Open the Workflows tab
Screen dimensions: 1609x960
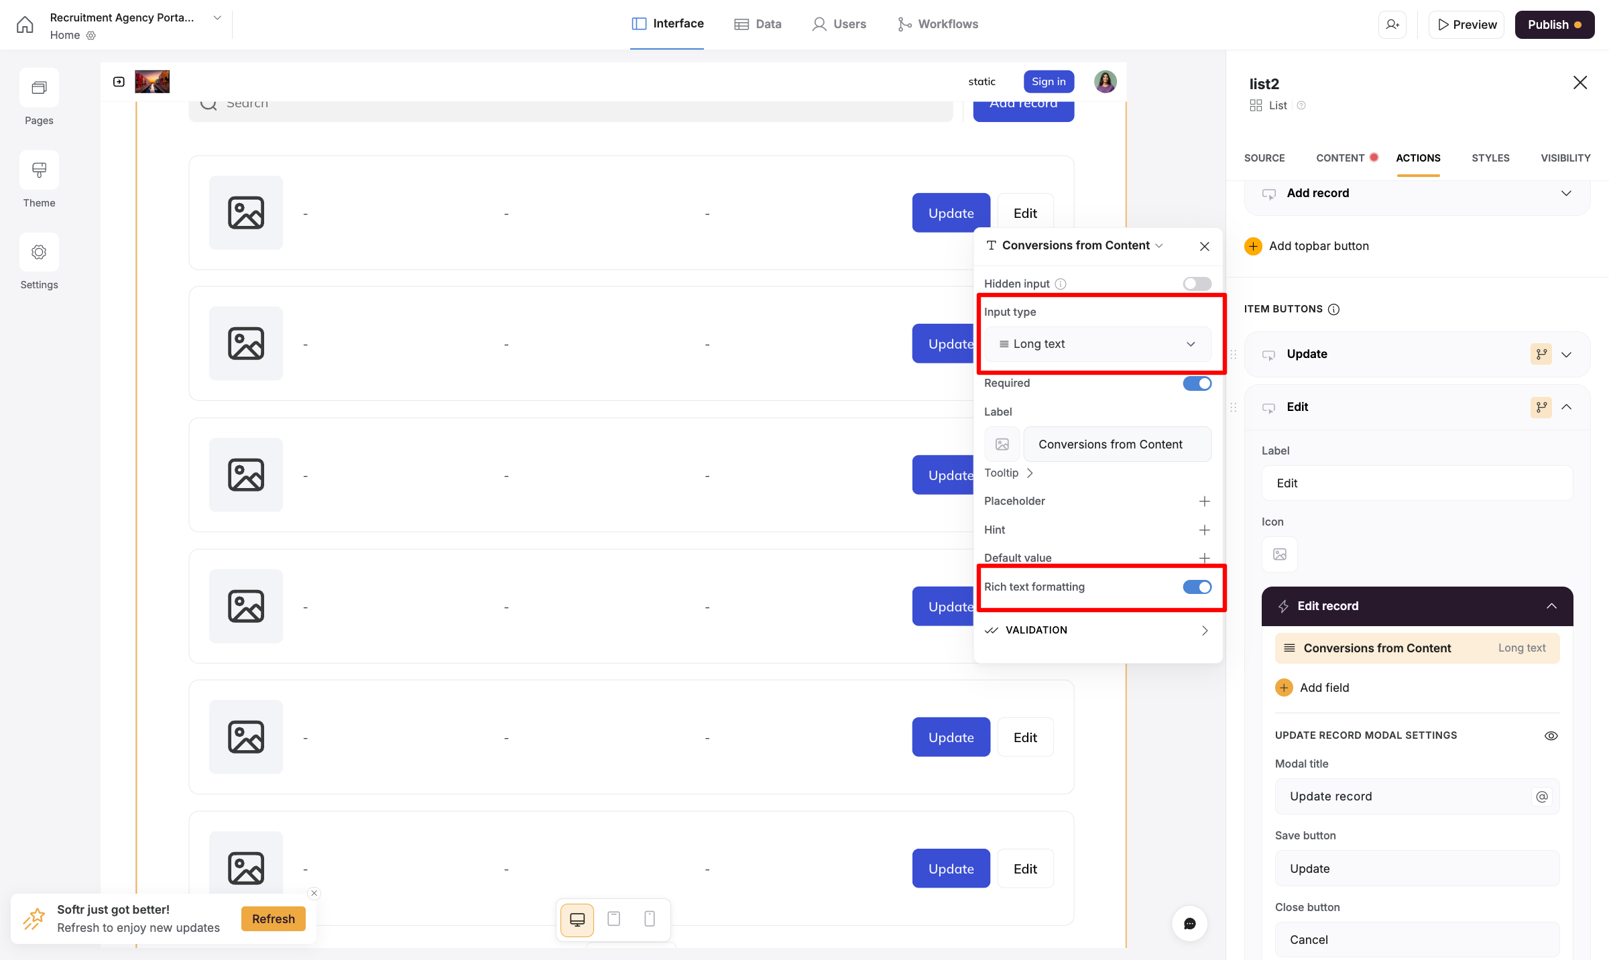(938, 24)
